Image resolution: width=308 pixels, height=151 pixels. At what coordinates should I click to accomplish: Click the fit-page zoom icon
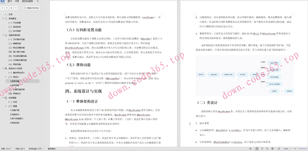click(x=279, y=149)
